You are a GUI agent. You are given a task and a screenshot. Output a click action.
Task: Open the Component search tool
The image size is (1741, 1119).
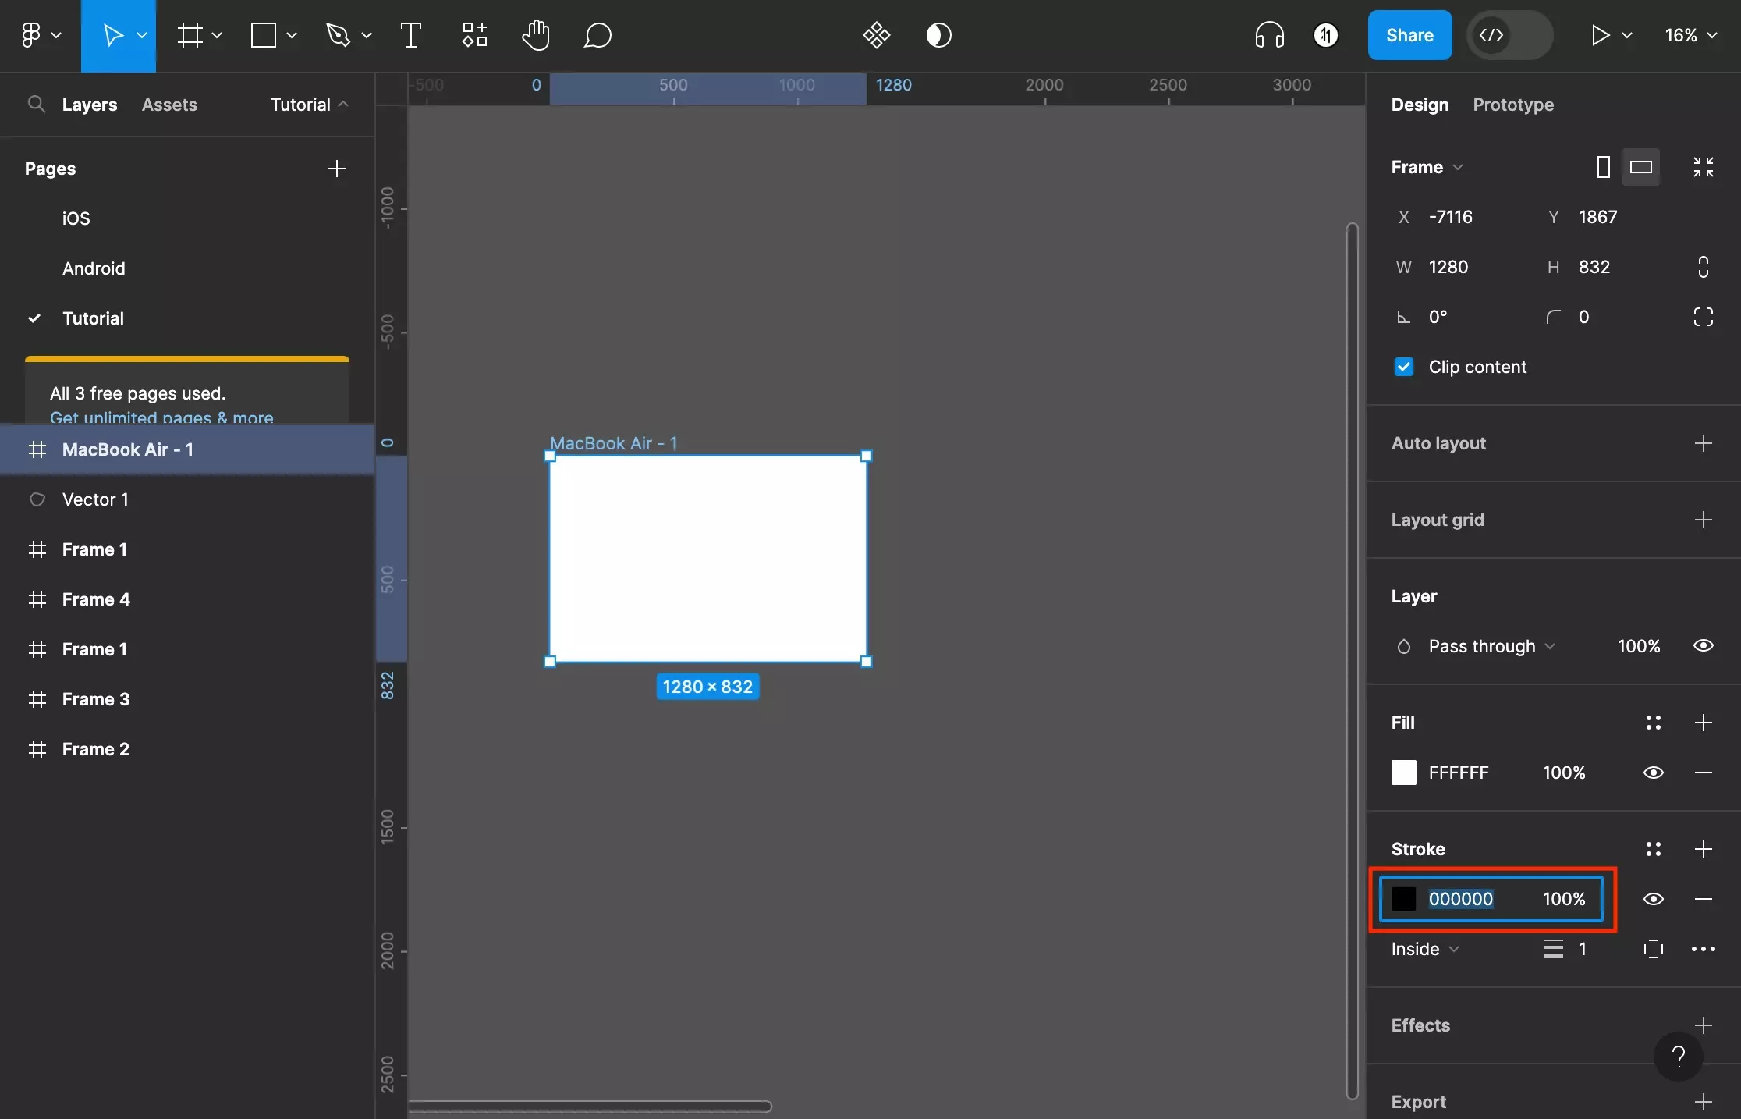pos(473,34)
